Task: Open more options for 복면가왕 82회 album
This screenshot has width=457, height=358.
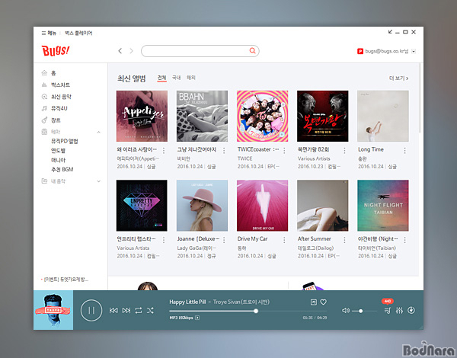Action: [x=344, y=150]
